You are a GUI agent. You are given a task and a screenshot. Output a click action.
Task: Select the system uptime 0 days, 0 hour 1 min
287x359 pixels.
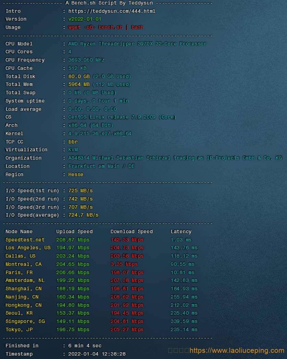[x=98, y=101]
